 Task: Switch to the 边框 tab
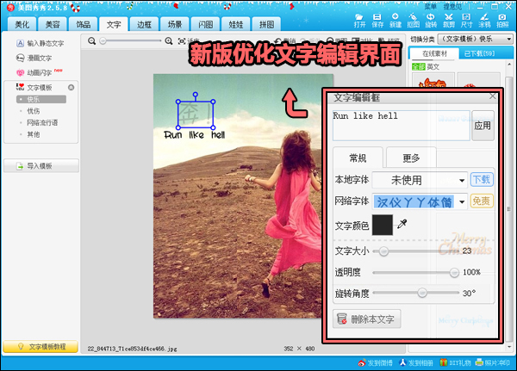144,24
